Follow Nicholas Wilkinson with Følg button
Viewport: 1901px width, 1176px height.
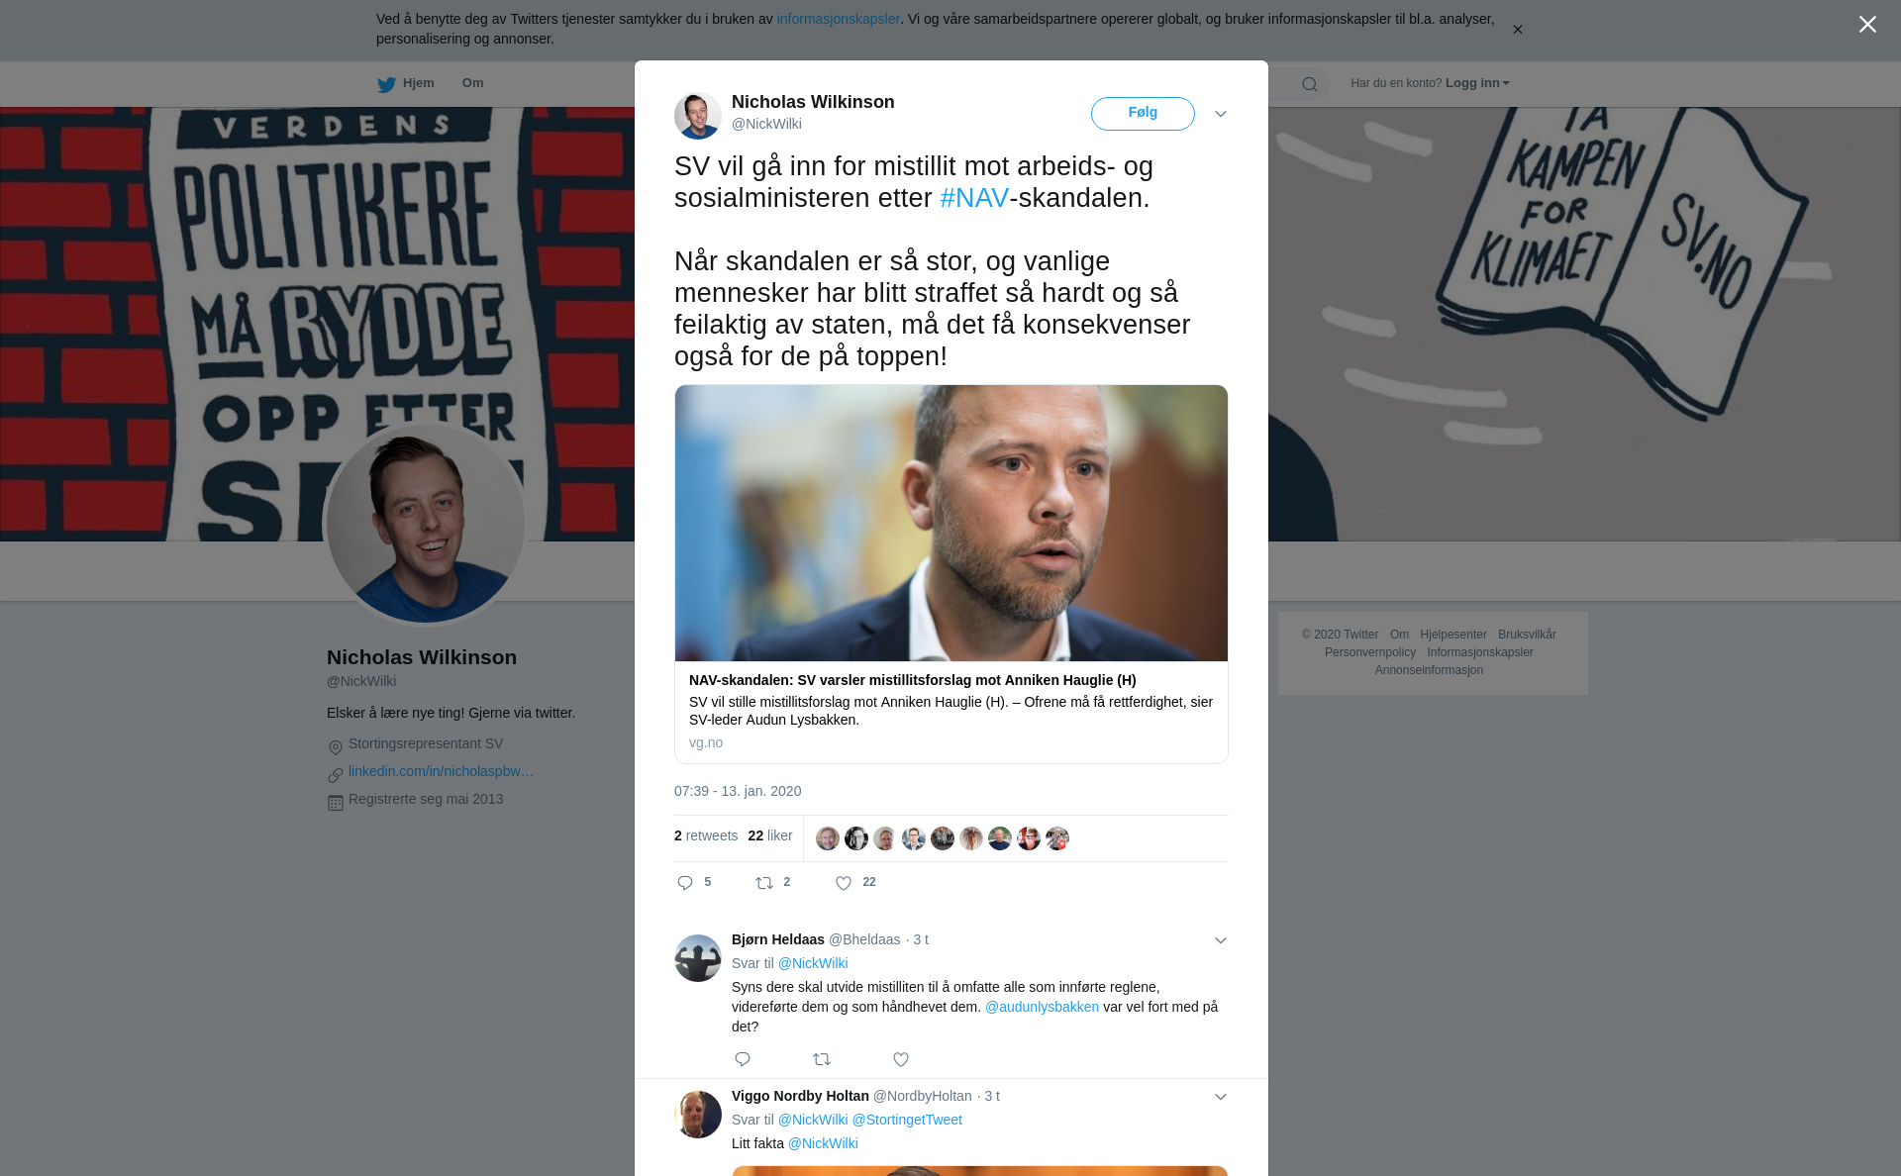[x=1143, y=113]
